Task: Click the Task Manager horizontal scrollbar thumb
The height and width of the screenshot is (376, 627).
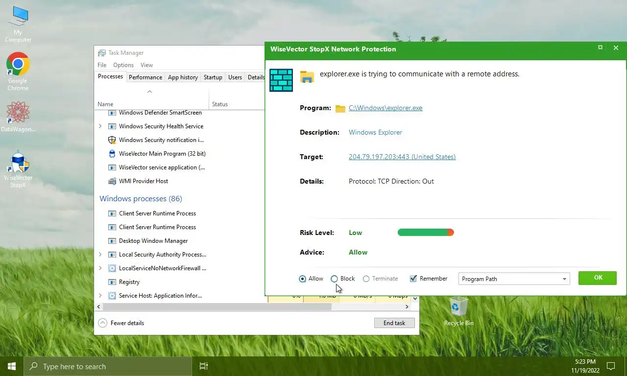Action: pyautogui.click(x=217, y=307)
